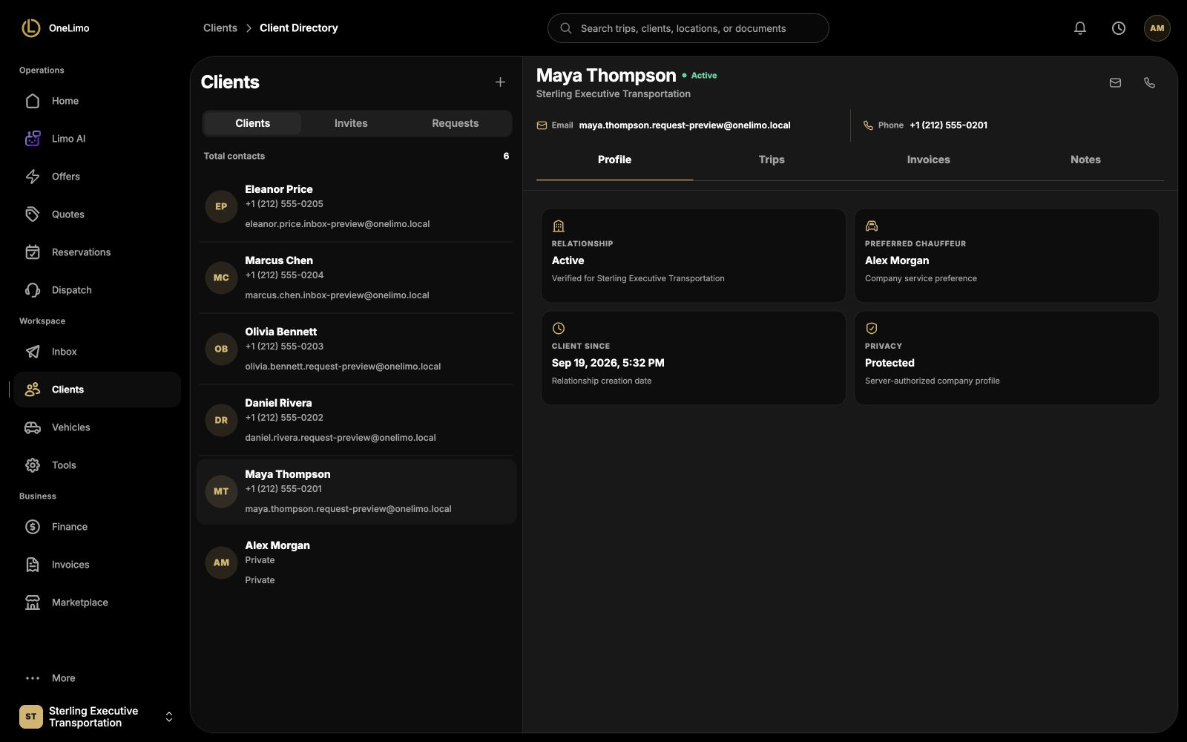The image size is (1187, 742).
Task: Select Marcus Chen in client list
Action: 356,278
